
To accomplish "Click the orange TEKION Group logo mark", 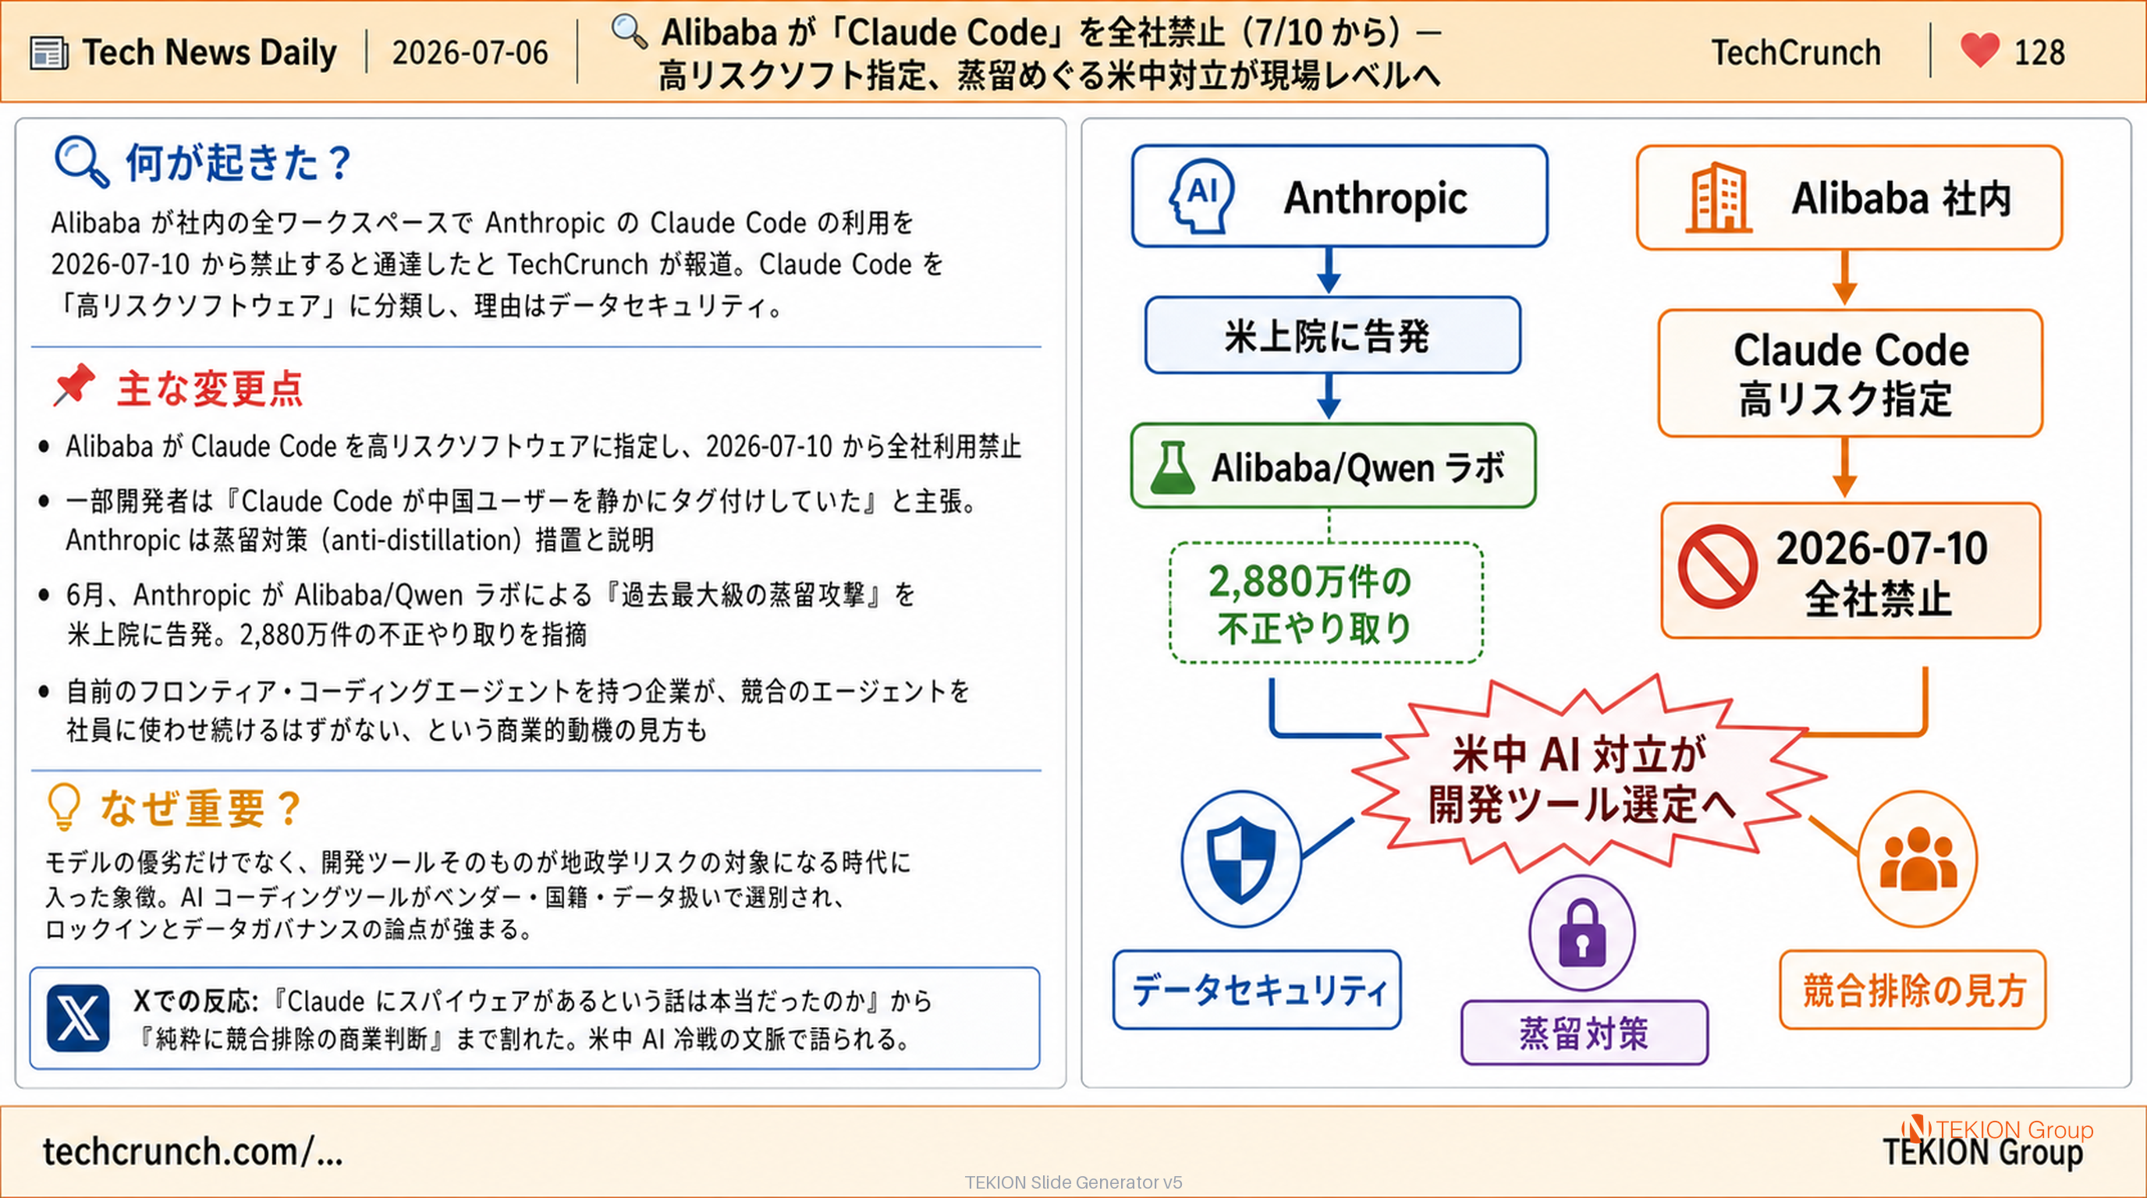I will click(x=1916, y=1128).
